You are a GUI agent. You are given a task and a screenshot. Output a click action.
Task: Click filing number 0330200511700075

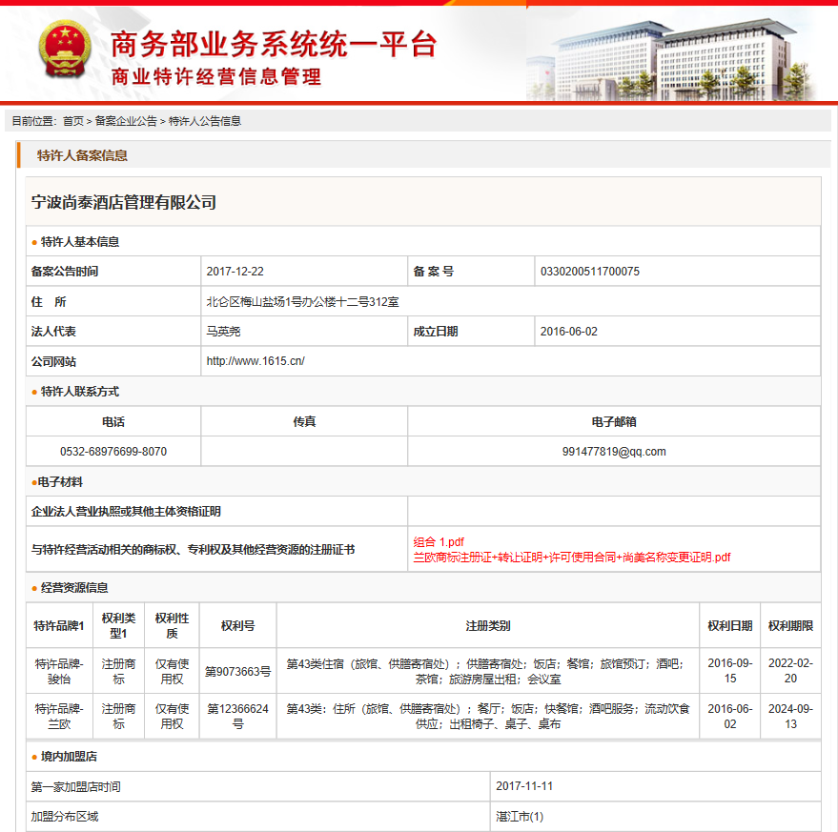[589, 272]
